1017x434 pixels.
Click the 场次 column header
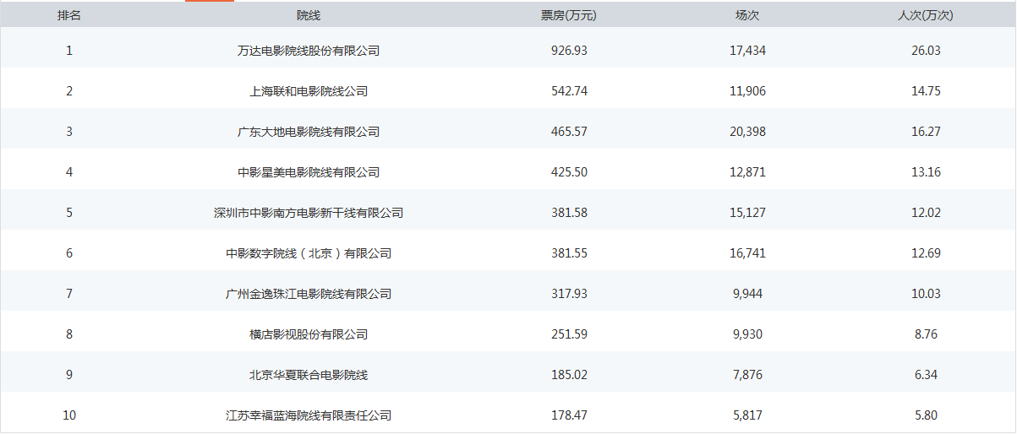point(747,15)
